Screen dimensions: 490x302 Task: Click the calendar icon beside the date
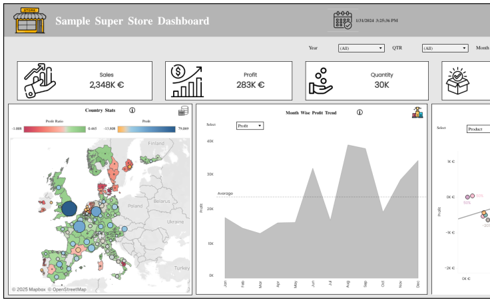(x=342, y=21)
